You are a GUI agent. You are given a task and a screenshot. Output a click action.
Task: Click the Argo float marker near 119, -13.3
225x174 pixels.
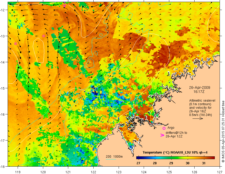tap(16, 44)
